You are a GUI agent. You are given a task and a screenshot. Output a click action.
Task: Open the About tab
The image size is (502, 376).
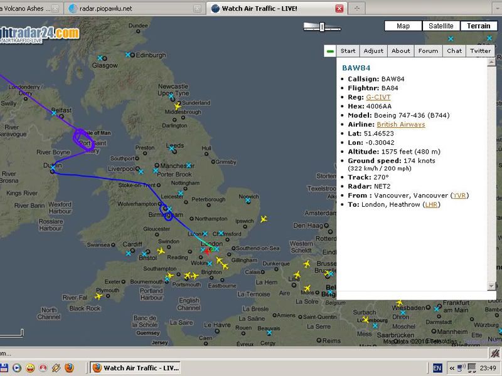(x=400, y=51)
